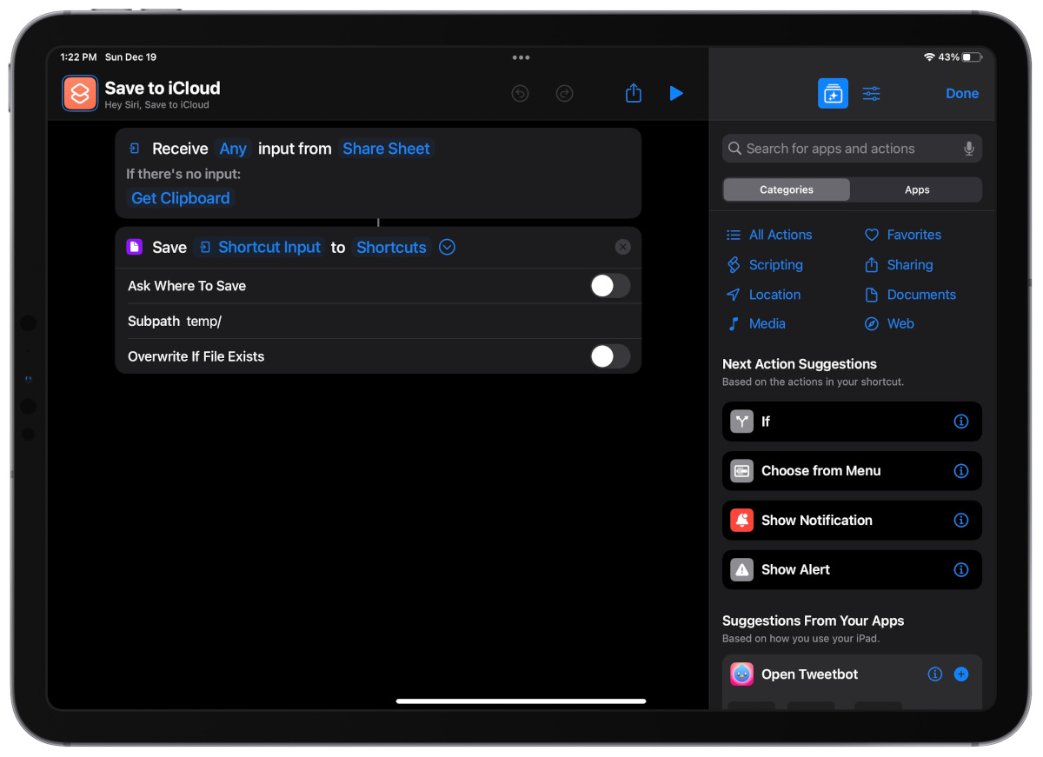Open Scripting category
This screenshot has width=1043, height=757.
[765, 265]
